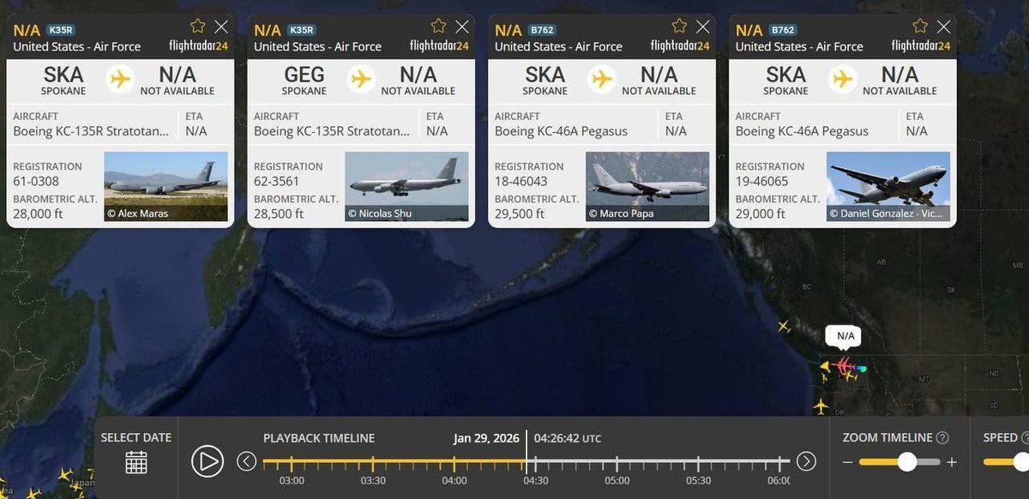
Task: Click the yellow aircraft near Japan
Action: pos(64,474)
